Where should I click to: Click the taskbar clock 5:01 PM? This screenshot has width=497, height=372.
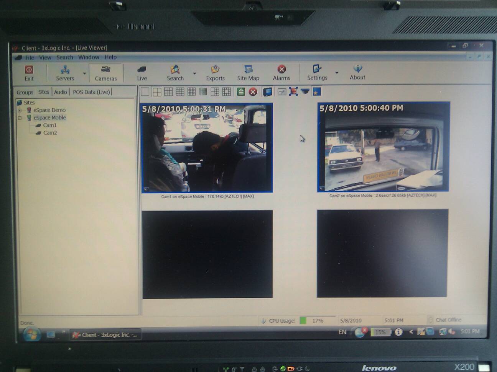coord(470,331)
